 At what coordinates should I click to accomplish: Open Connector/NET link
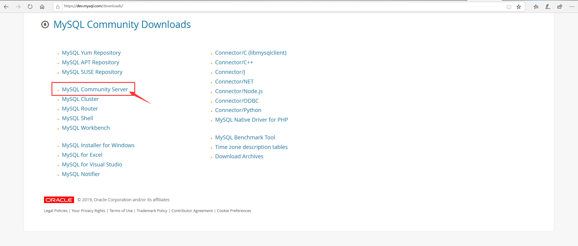(x=235, y=82)
